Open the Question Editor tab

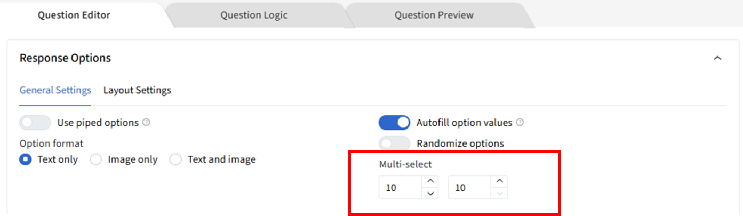pos(74,15)
